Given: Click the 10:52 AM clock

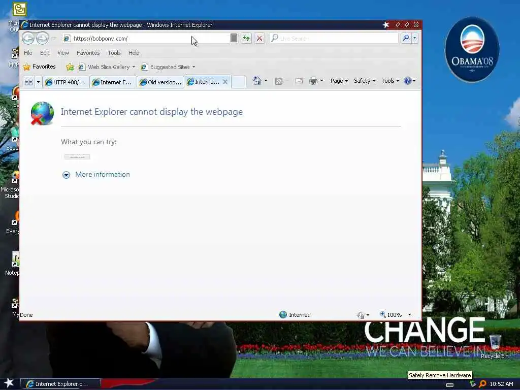Looking at the screenshot, I should click(x=501, y=384).
